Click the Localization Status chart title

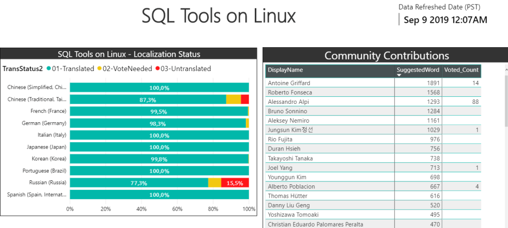(x=129, y=54)
